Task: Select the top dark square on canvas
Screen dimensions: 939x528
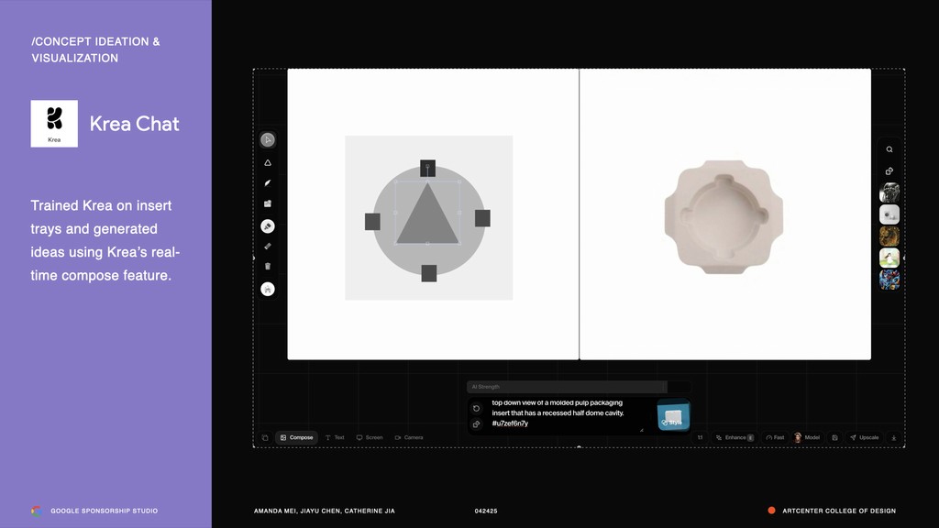Action: coord(427,168)
